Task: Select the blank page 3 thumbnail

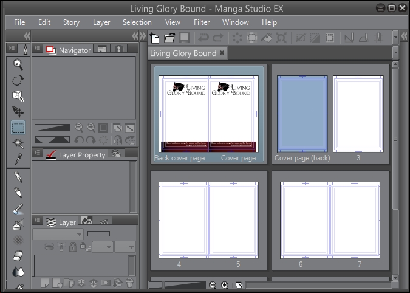Action: [358, 114]
